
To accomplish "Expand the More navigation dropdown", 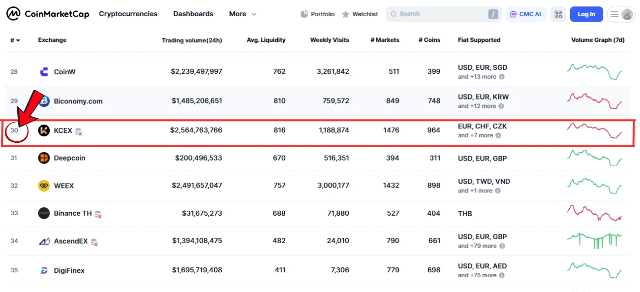I will tap(243, 14).
